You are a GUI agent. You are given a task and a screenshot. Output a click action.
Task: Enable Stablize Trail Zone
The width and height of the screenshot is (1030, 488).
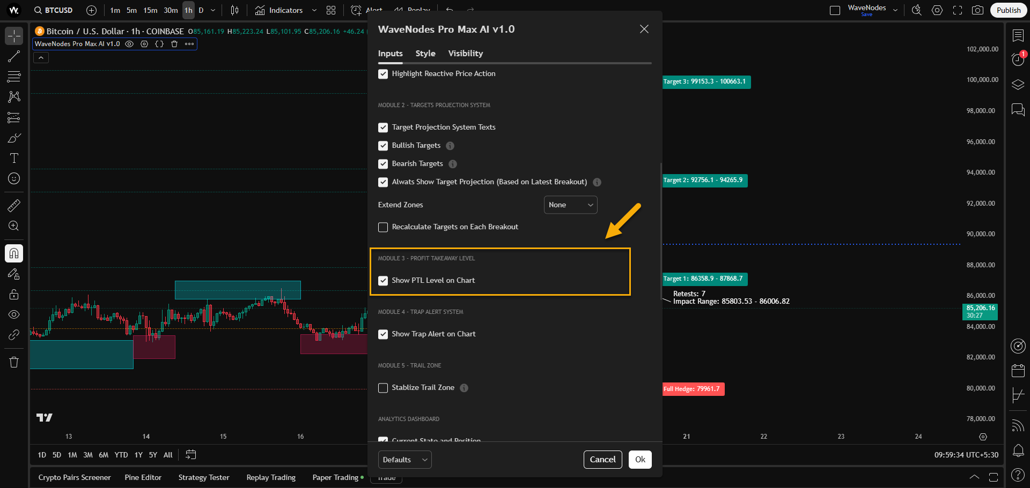pyautogui.click(x=383, y=387)
